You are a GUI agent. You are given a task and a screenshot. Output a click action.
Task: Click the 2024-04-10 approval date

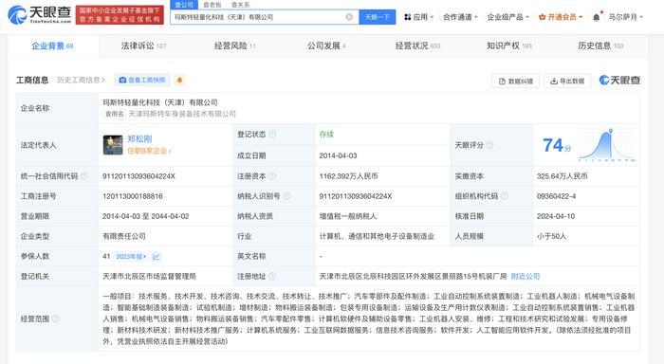click(556, 216)
